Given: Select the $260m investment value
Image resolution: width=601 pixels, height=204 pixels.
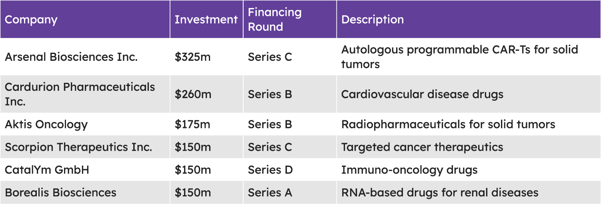Looking at the screenshot, I should click(x=192, y=94).
